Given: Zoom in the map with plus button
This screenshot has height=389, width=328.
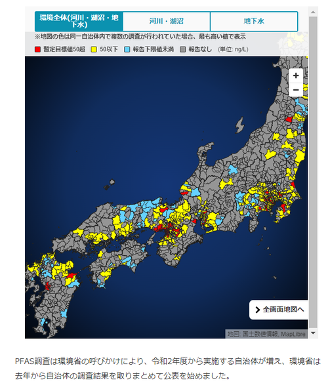Looking at the screenshot, I should tap(296, 75).
